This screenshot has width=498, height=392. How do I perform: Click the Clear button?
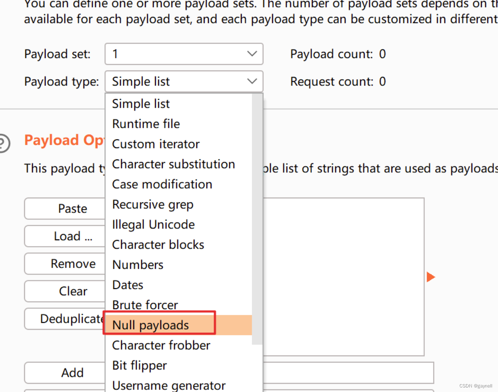(x=65, y=291)
